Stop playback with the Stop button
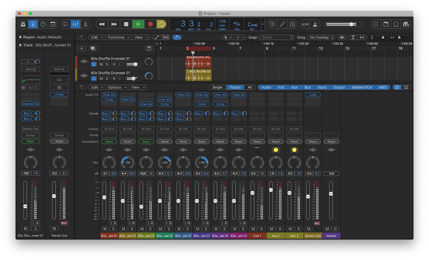Viewport: 429px width, 260px height. [x=126, y=24]
